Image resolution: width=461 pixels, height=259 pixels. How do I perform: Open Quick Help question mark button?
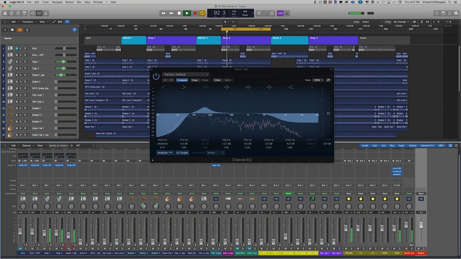point(18,13)
